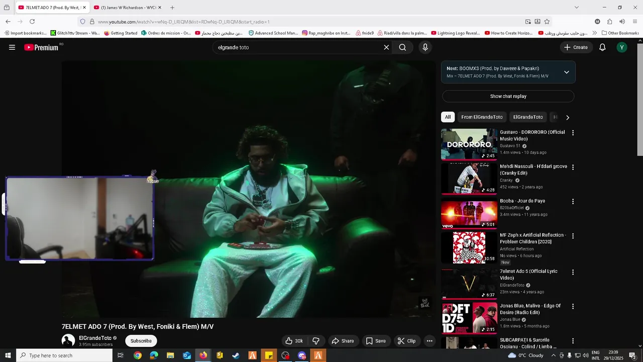
Task: Open ElGrandeToto channel avatar
Action: [68, 340]
